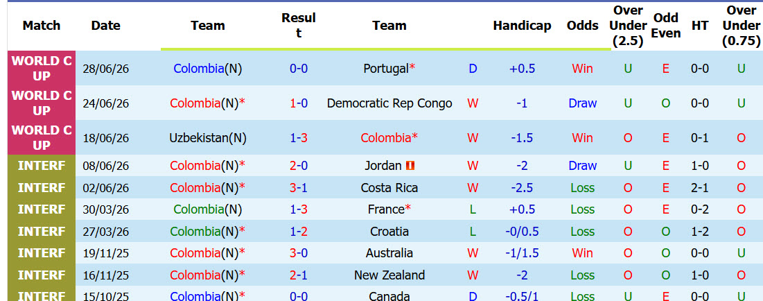
Task: Open the Colombia link in Portugal match row
Action: coord(198,69)
